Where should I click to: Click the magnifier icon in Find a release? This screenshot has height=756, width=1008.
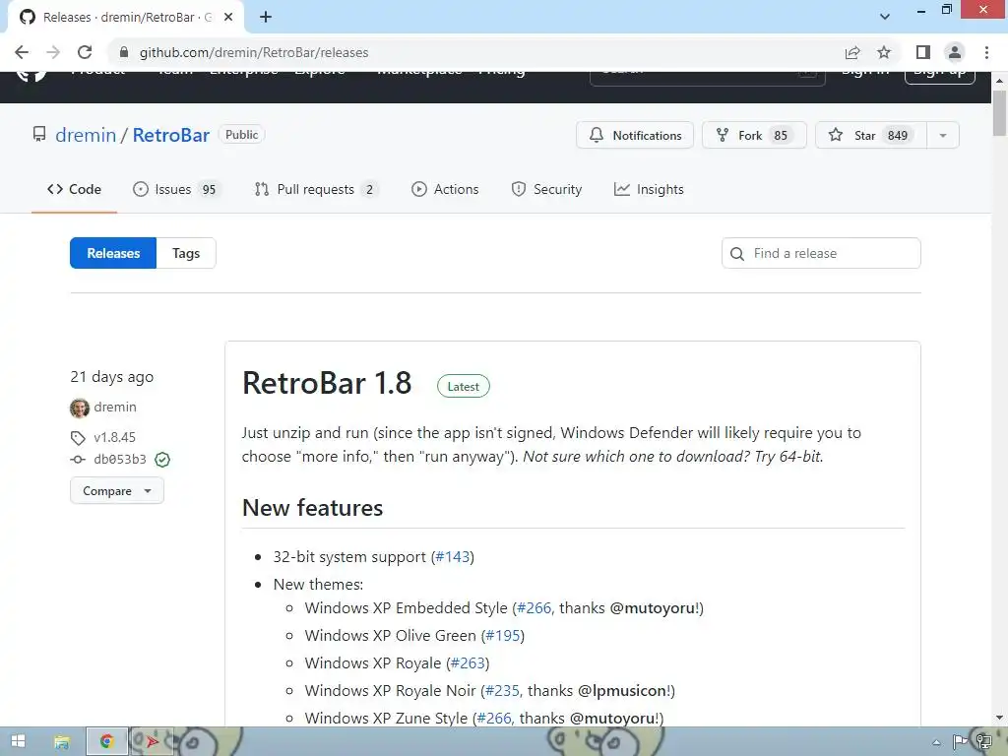coord(737,253)
